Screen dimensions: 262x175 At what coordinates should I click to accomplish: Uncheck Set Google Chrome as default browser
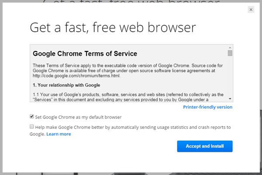coord(31,117)
